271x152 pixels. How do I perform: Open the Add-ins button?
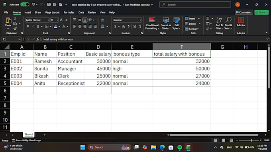pos(241,22)
